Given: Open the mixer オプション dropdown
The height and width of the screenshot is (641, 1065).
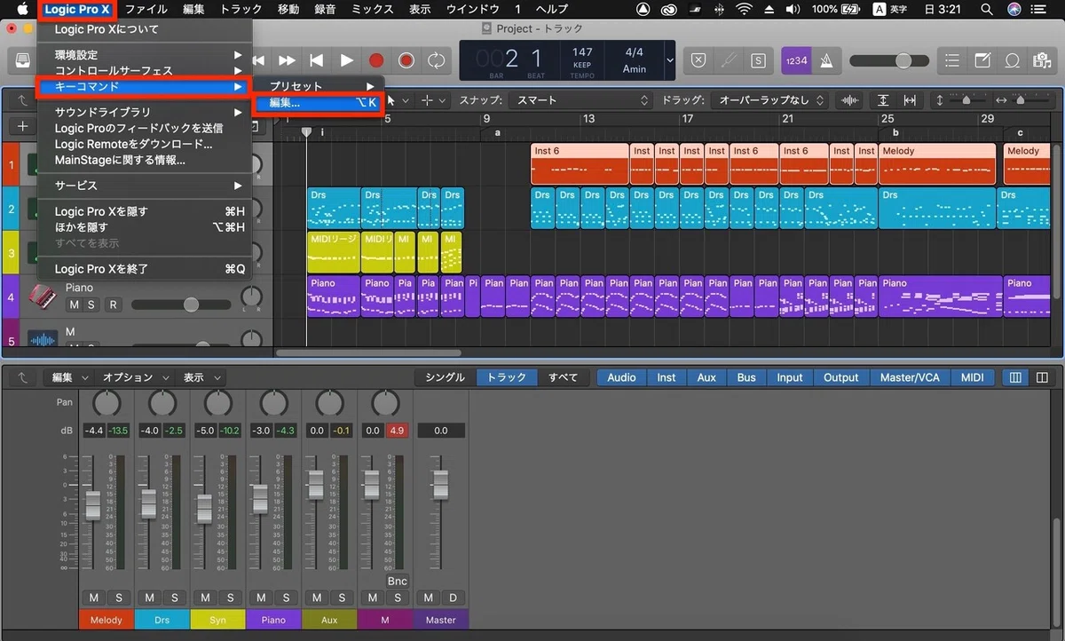Looking at the screenshot, I should [x=134, y=377].
